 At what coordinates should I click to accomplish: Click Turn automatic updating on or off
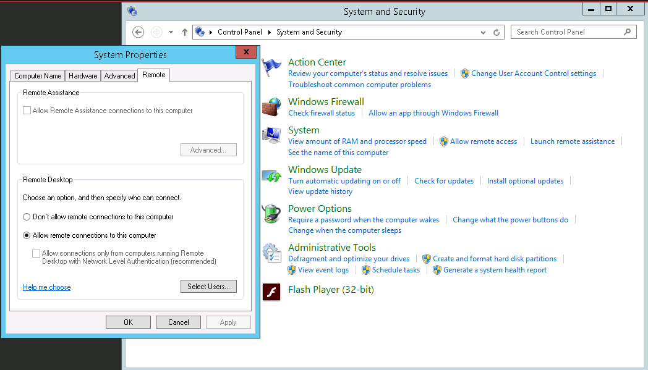tap(344, 181)
